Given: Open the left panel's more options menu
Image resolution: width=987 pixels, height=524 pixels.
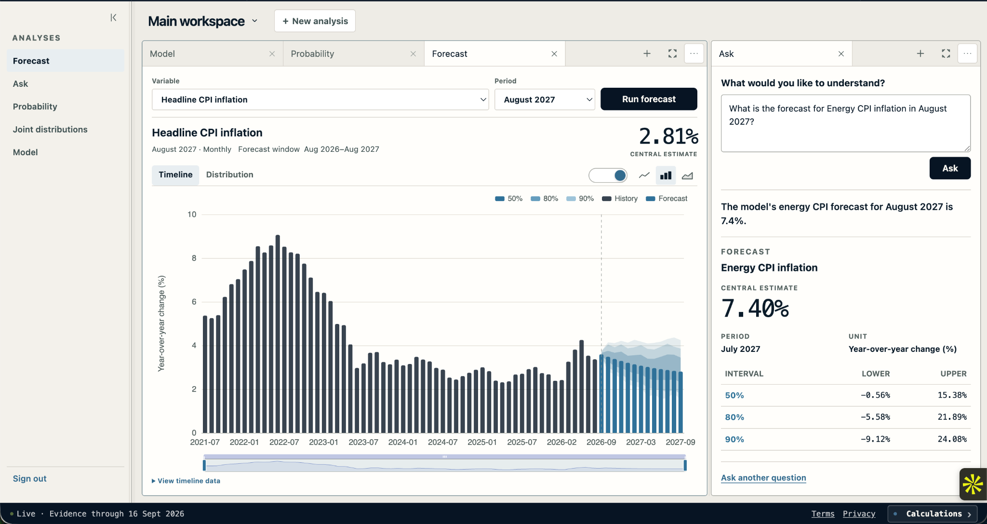Looking at the screenshot, I should 694,54.
